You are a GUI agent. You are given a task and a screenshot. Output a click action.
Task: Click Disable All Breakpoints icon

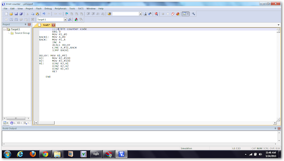[173, 14]
